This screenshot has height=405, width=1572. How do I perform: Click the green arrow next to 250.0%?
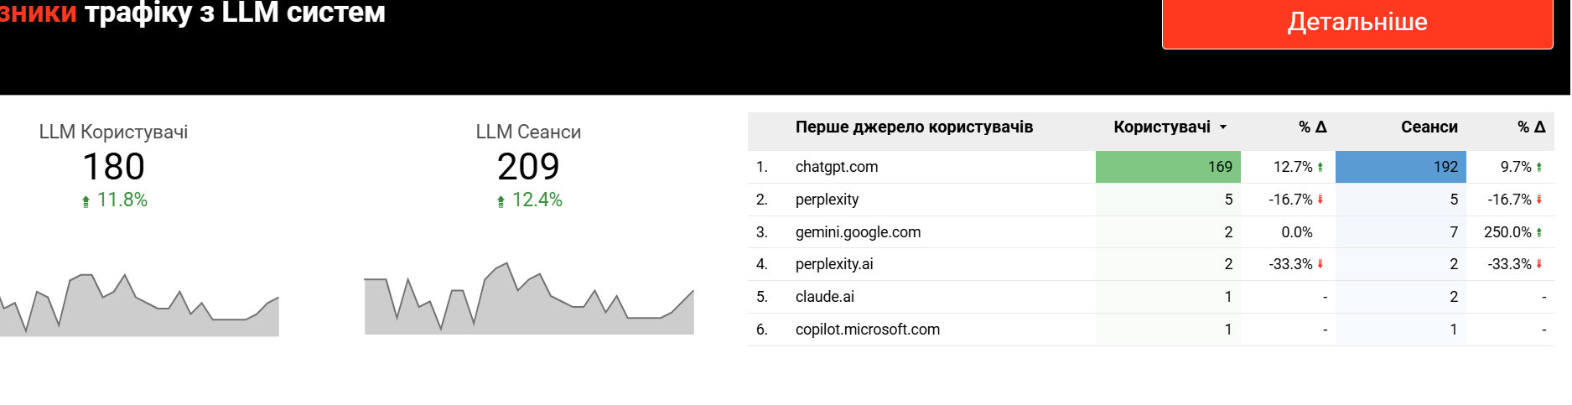pos(1539,232)
